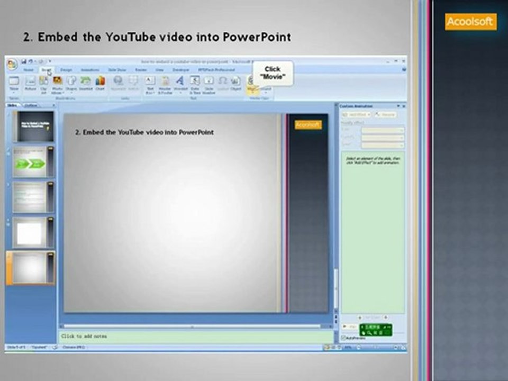508x381 pixels.
Task: Click the Photo Album icon
Action: click(x=57, y=85)
